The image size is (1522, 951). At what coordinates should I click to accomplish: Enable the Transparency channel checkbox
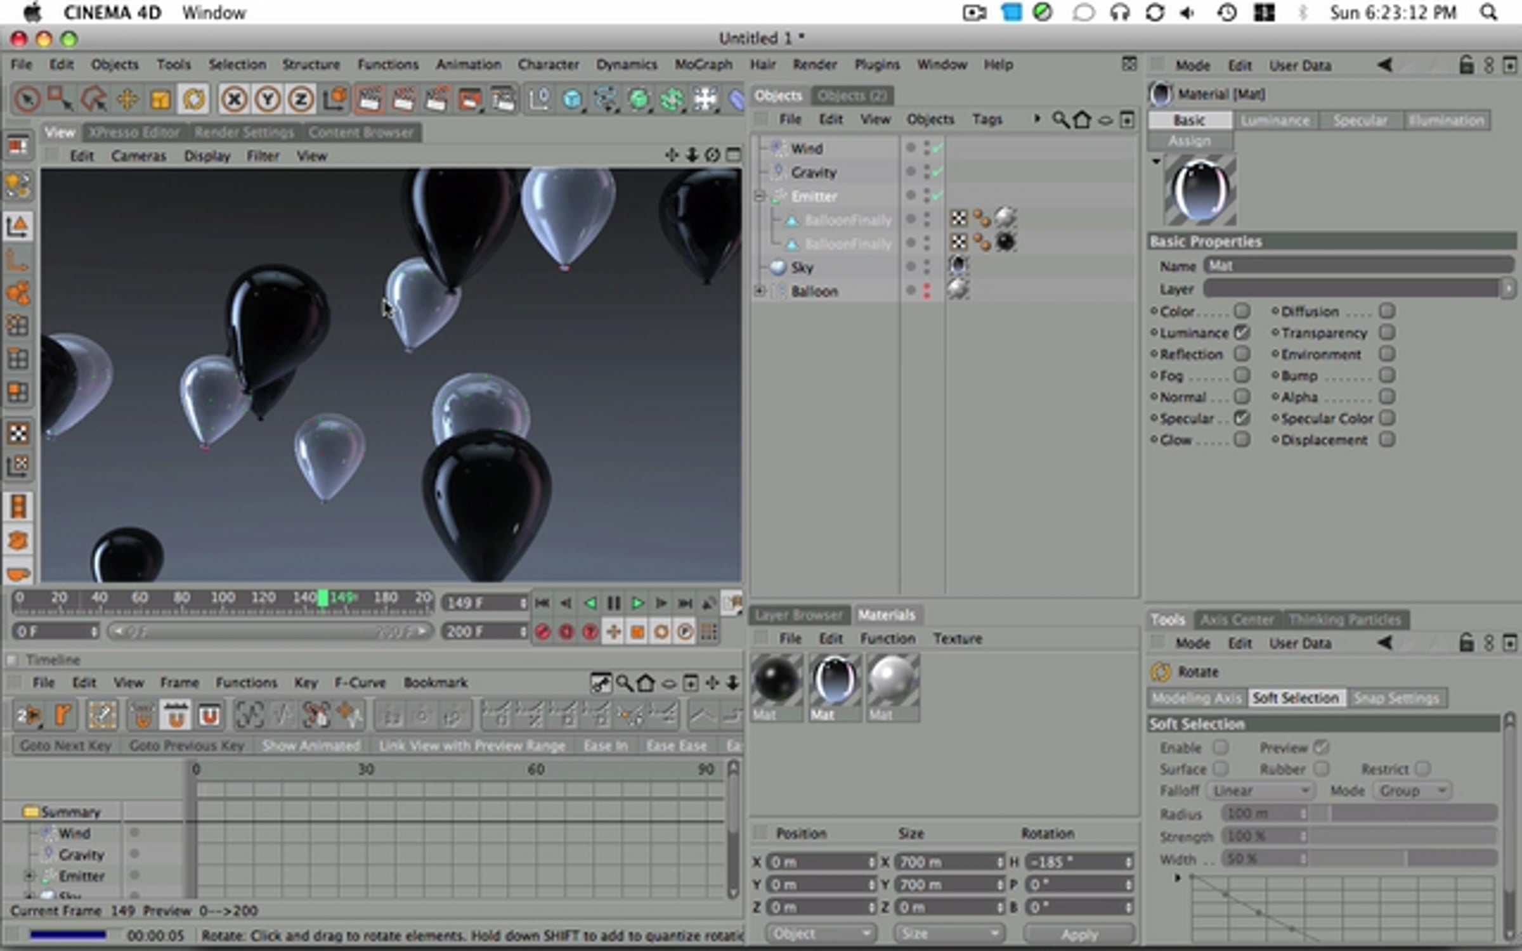click(x=1387, y=332)
